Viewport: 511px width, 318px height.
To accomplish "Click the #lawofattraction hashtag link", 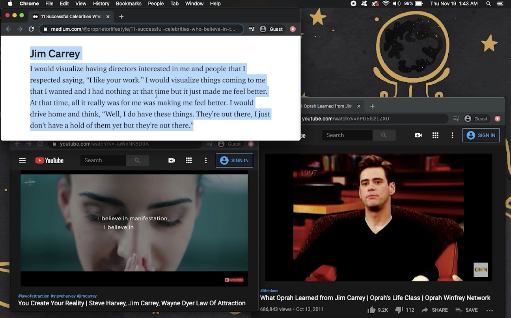I will click(x=34, y=296).
